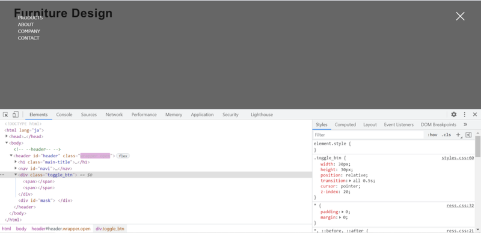481x233 pixels.
Task: Toggle the computed styles sidebar icon
Action: [468, 135]
